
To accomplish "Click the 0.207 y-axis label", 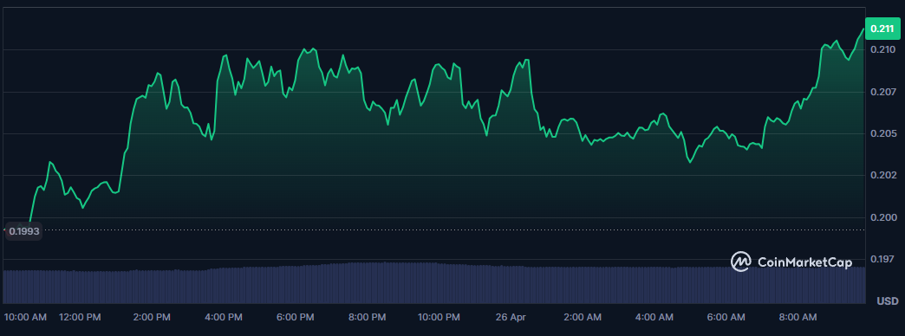I will [x=883, y=92].
